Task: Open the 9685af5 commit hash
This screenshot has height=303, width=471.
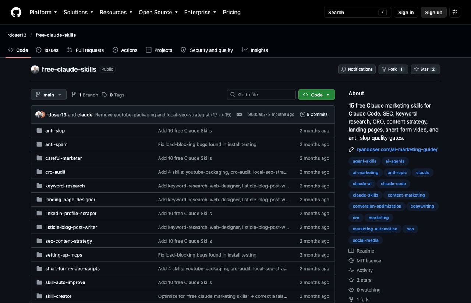Action: (256, 114)
